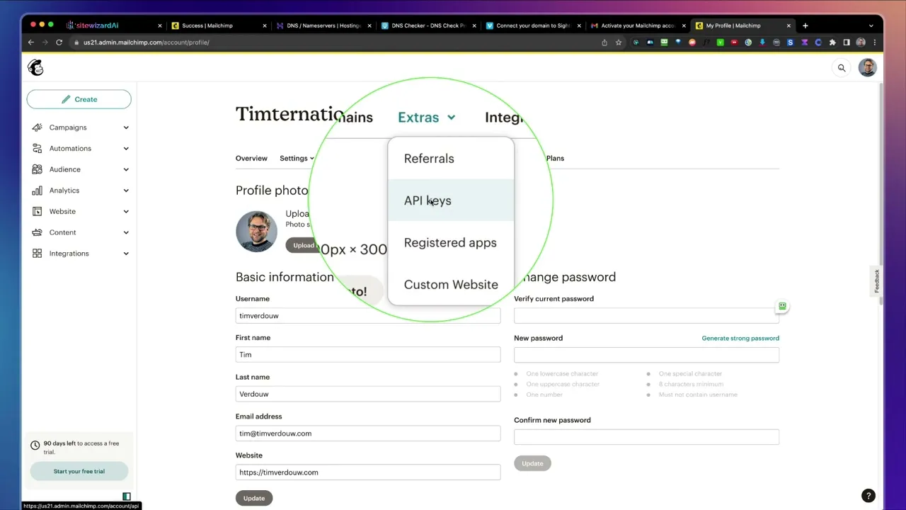The image size is (906, 510).
Task: Click the blue S extension icon
Action: [791, 42]
